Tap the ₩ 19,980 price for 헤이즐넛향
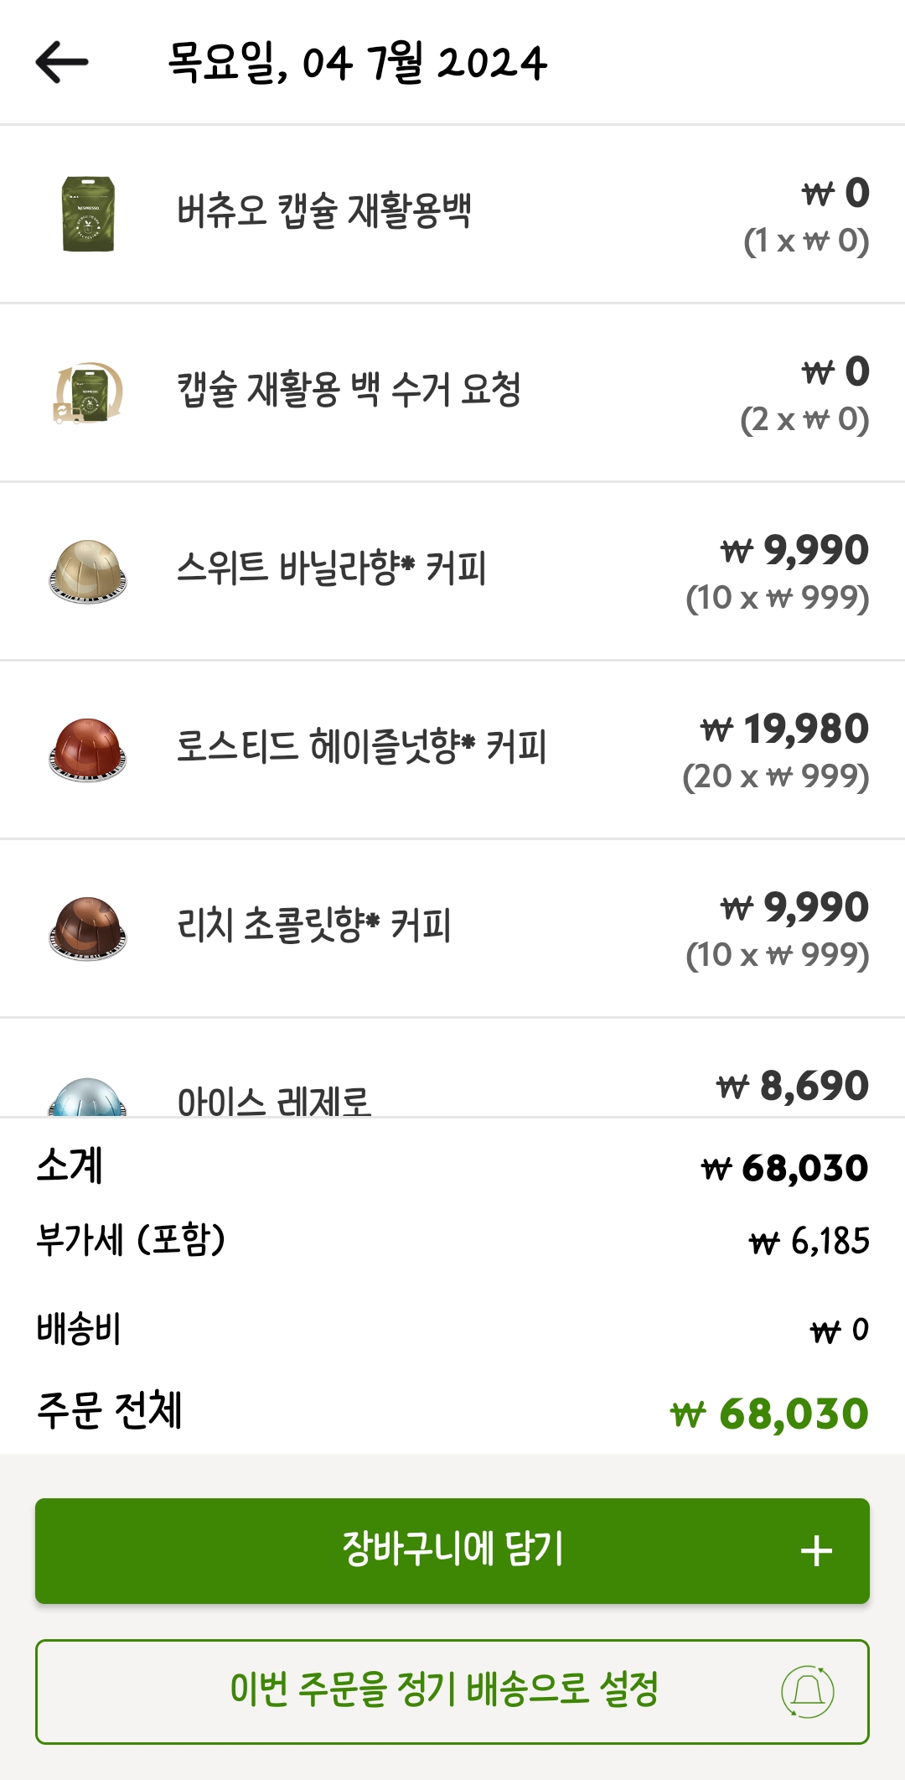This screenshot has height=1780, width=905. coord(784,729)
